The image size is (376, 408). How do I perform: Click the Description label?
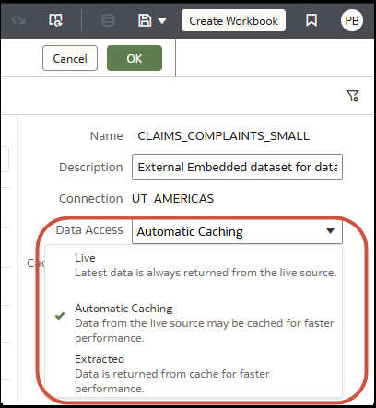click(91, 168)
